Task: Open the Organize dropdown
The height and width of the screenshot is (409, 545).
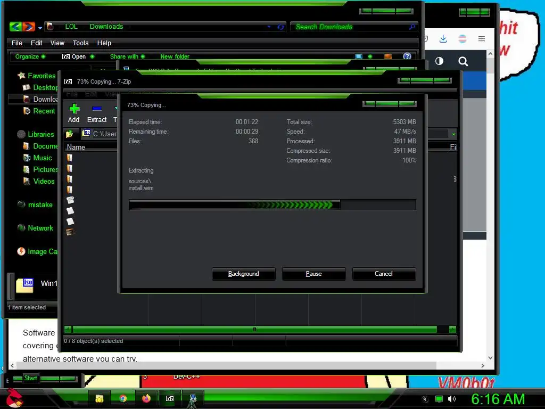Action: tap(30, 56)
